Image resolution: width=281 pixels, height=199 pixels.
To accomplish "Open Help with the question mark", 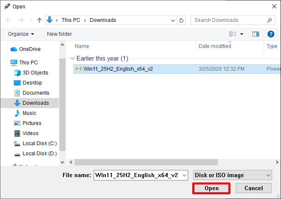I will pyautogui.click(x=271, y=34).
